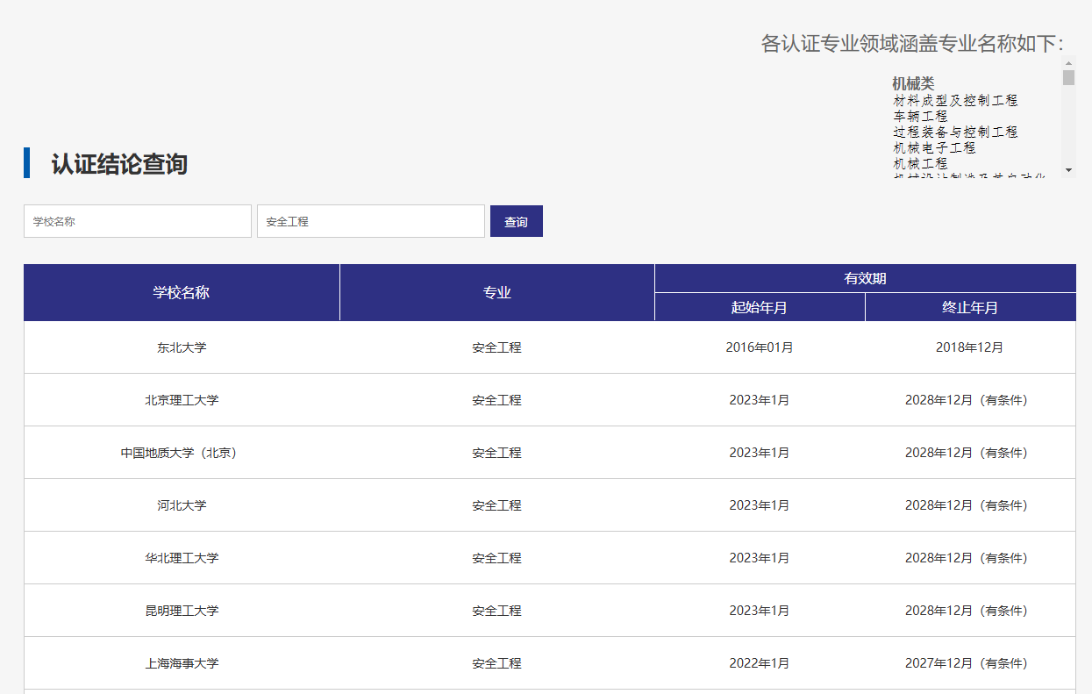Click the 安全工程 cell in the 昆明理工大学 row
The height and width of the screenshot is (694, 1092).
pyautogui.click(x=497, y=611)
